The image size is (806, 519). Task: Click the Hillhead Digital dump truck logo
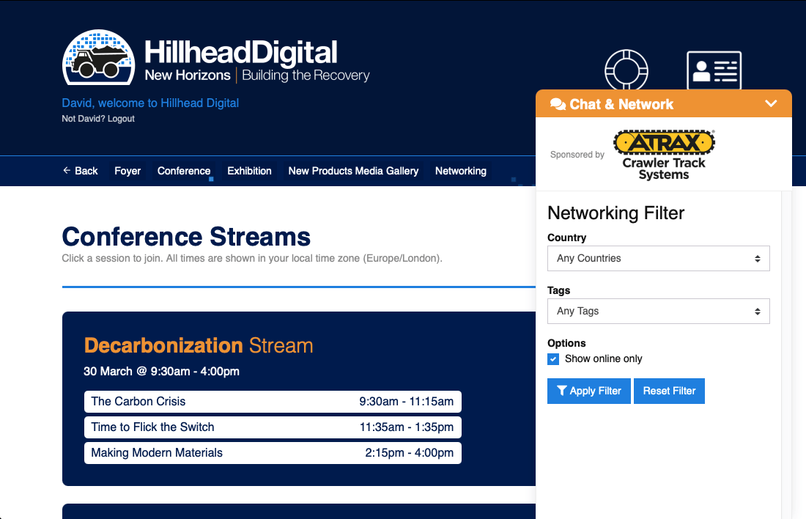pos(99,57)
